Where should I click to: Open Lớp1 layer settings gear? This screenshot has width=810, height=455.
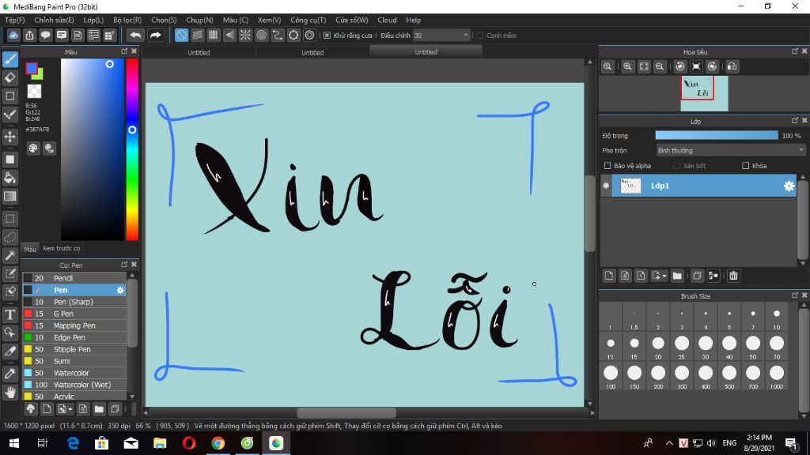[789, 186]
